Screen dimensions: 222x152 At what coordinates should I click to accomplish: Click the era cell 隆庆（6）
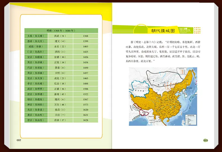[60, 99]
